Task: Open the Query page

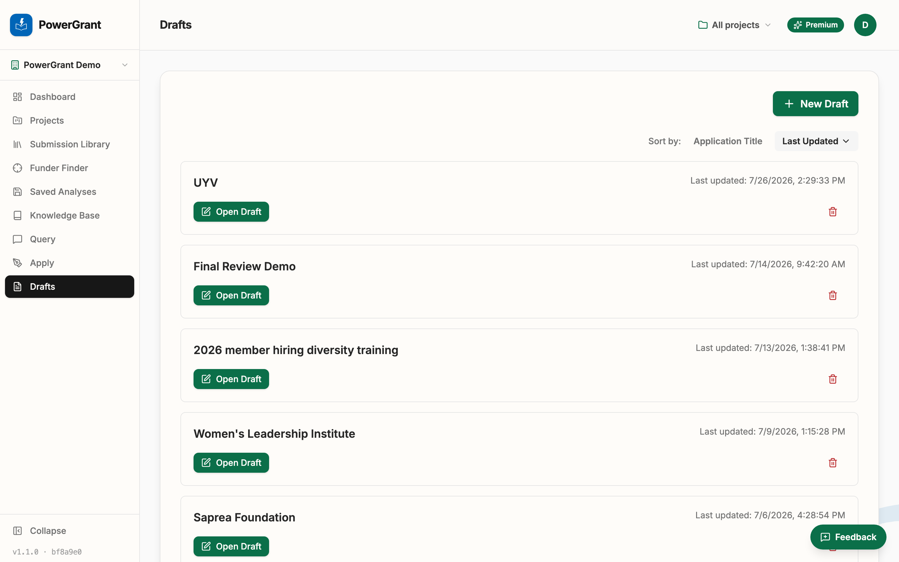Action: 70,239
